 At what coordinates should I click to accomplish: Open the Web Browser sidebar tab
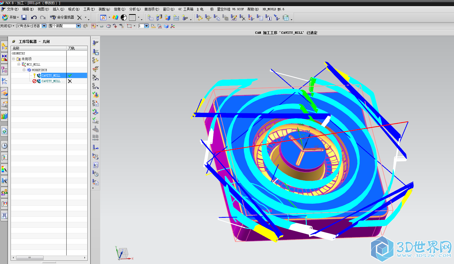pyautogui.click(x=4, y=131)
